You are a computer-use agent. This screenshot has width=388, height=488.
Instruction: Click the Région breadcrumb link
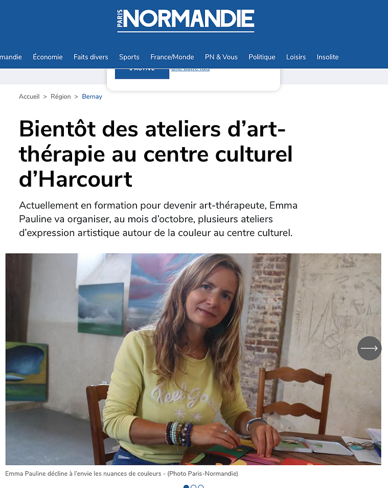click(61, 97)
